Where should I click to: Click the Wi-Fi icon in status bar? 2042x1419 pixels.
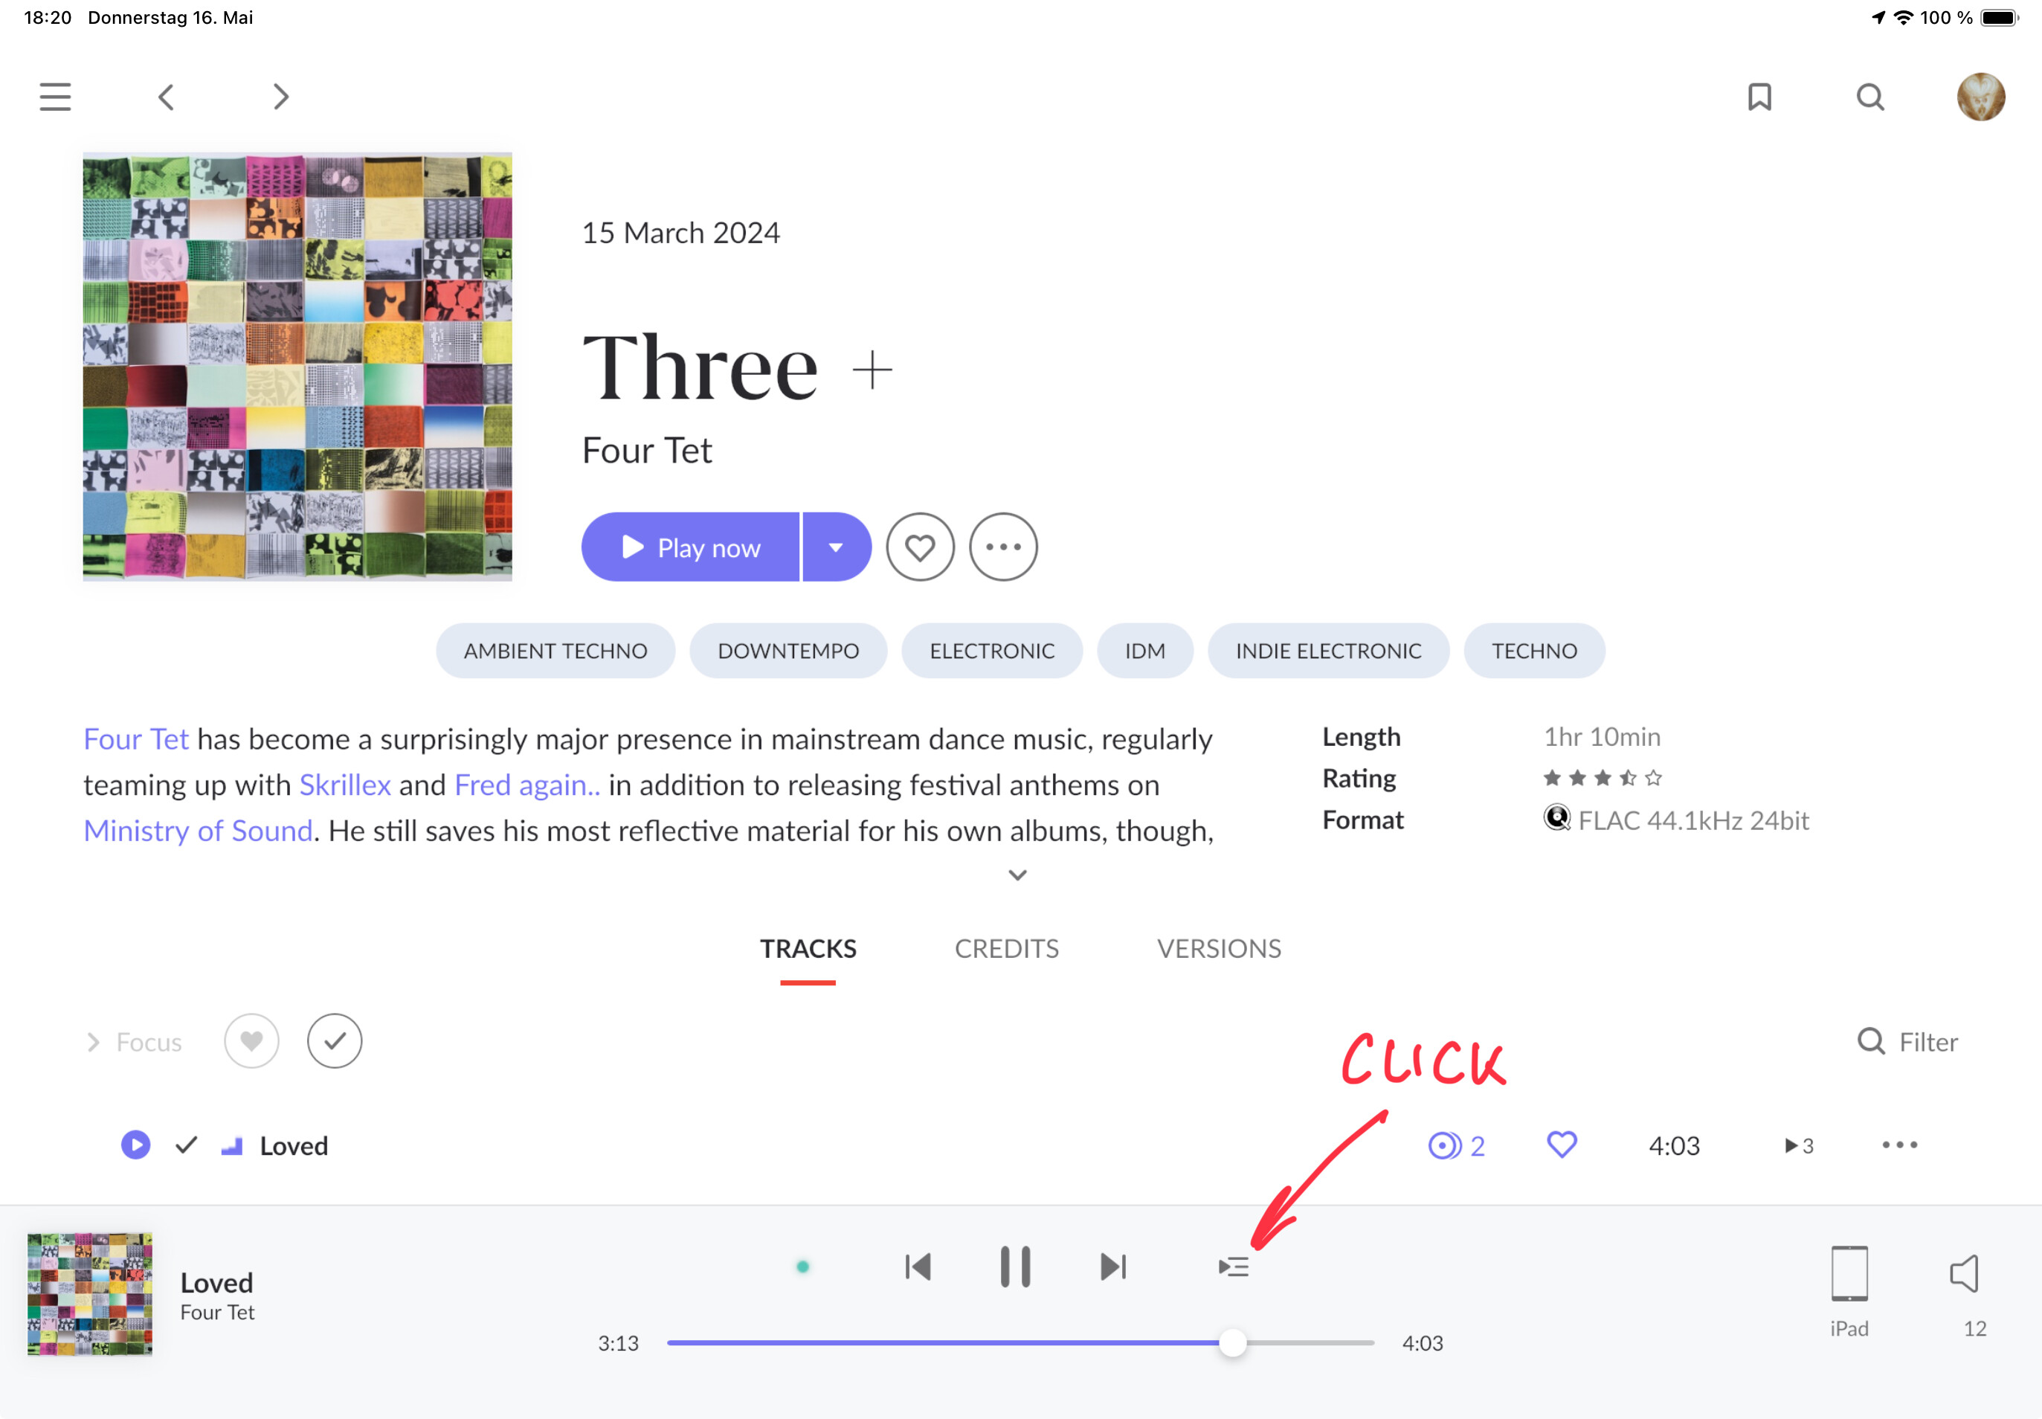click(x=1904, y=18)
